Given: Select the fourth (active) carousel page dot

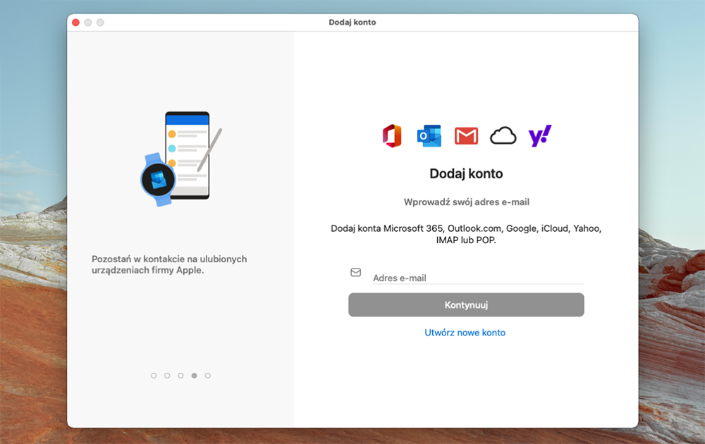Looking at the screenshot, I should click(x=195, y=376).
